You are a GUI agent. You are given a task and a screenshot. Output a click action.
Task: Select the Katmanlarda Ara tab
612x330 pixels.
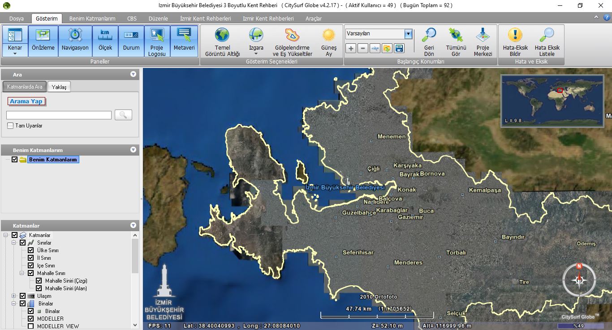25,87
